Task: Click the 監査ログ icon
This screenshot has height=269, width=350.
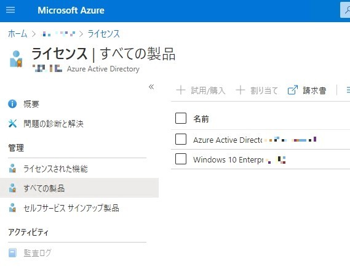Action: [x=12, y=253]
